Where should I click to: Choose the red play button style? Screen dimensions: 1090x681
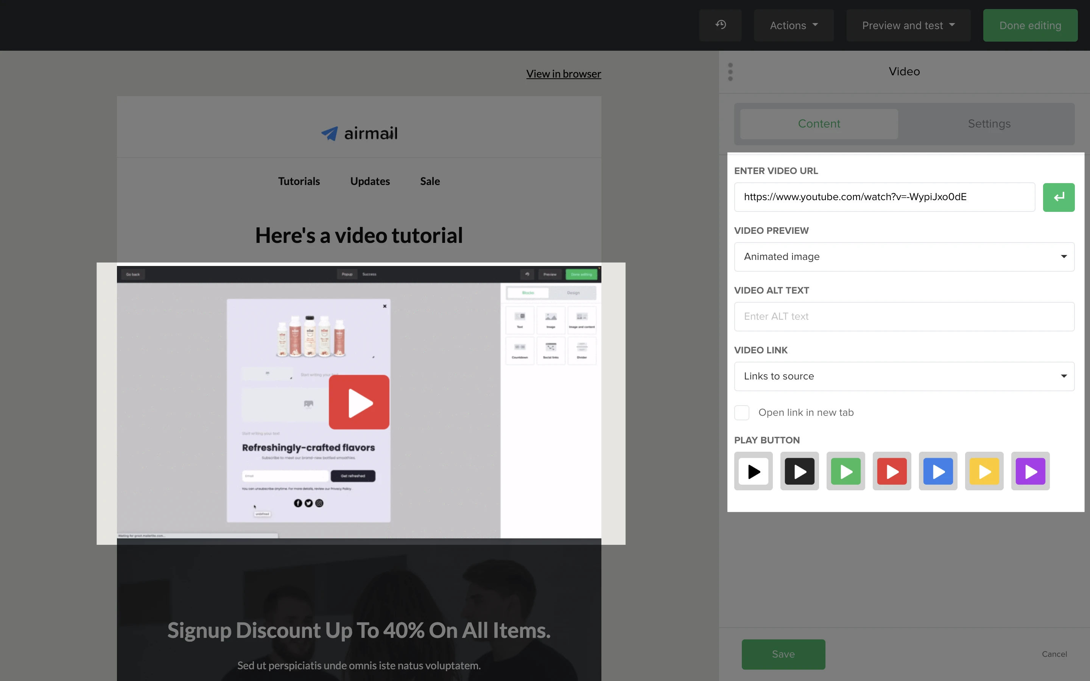(x=891, y=471)
